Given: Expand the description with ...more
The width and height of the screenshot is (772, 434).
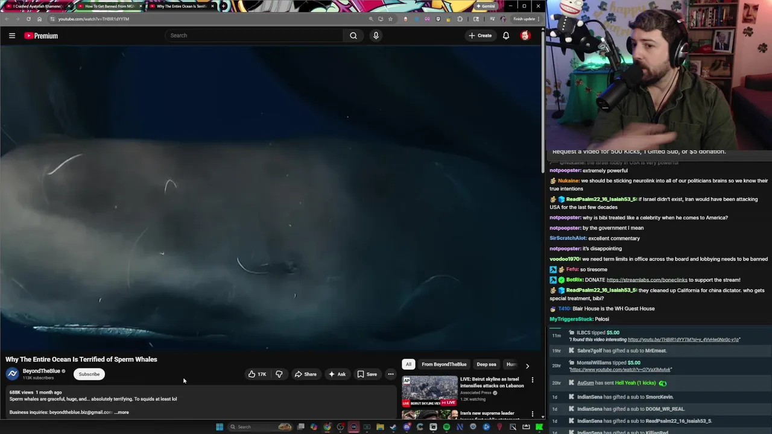Looking at the screenshot, I should (121, 412).
